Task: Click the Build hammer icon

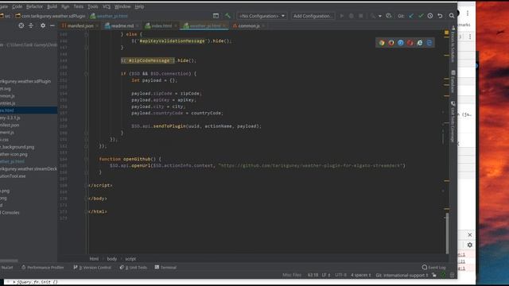Action: (227, 16)
